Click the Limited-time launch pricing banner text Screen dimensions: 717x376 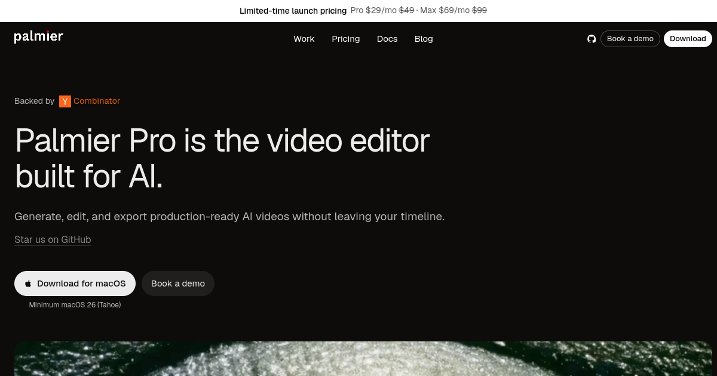click(293, 11)
